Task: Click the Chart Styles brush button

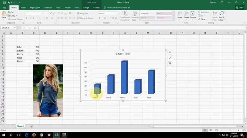Action: click(x=170, y=58)
